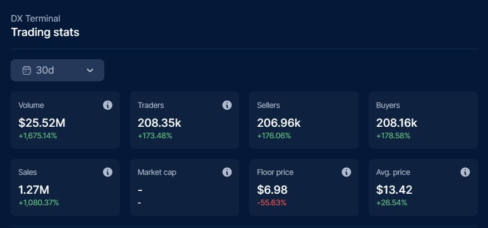Click the -55.63% floor price change
The width and height of the screenshot is (488, 228).
click(271, 203)
